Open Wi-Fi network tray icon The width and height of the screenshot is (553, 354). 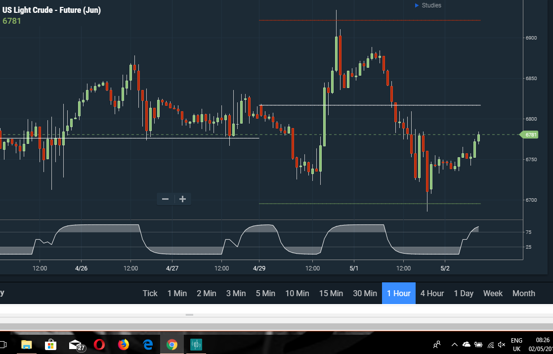[491, 345]
